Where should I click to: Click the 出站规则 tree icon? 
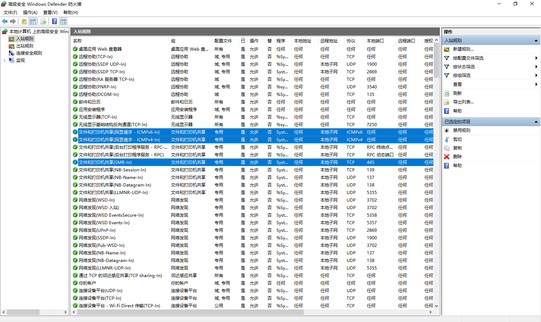tap(12, 46)
